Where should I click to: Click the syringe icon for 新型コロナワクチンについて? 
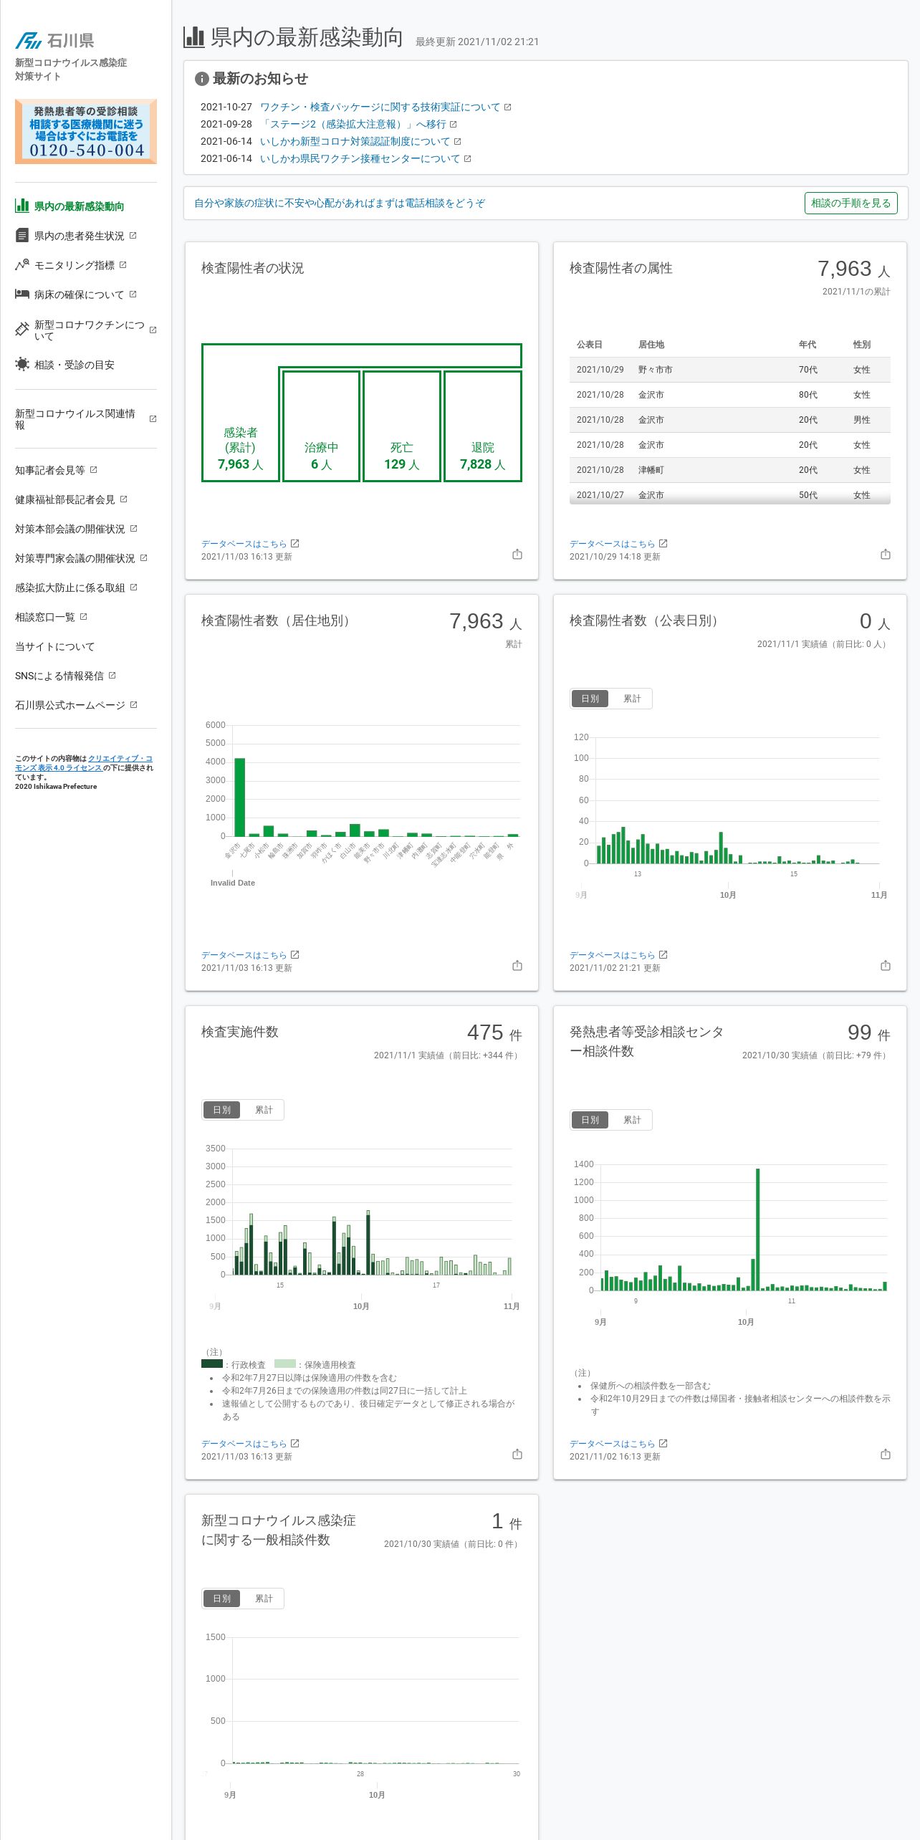[22, 330]
